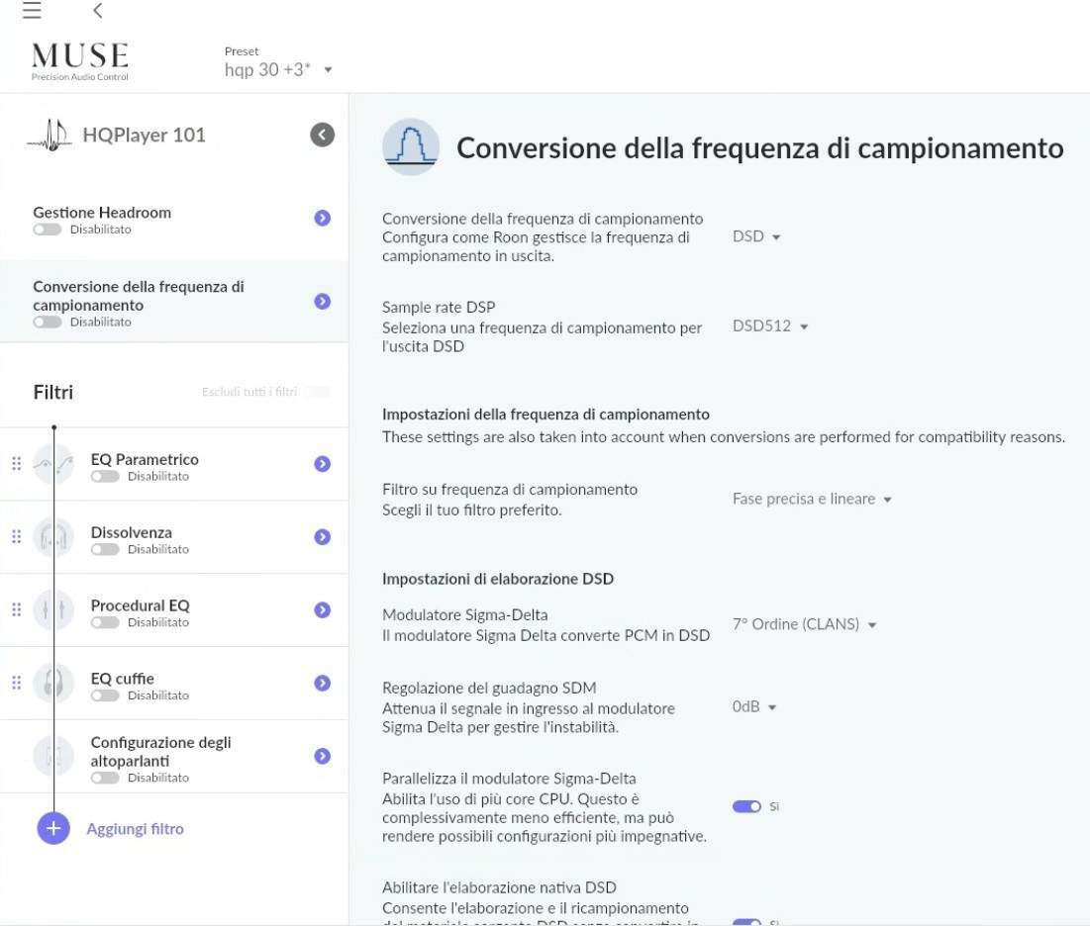Open Gestione Headroom settings arrow
This screenshot has height=926, width=1090.
point(322,218)
